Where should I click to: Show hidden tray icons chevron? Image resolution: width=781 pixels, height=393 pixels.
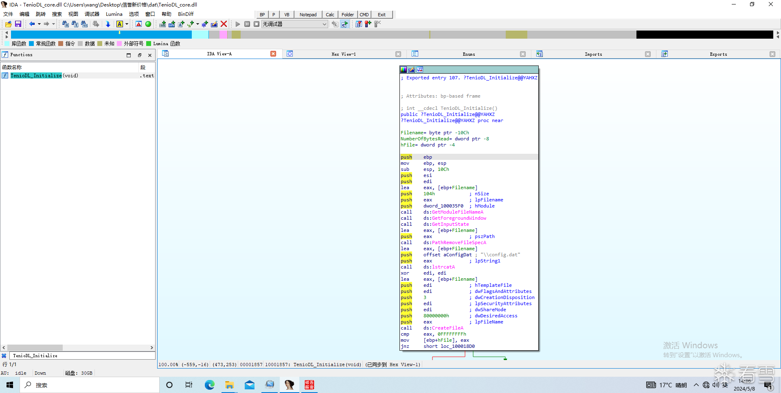(696, 385)
